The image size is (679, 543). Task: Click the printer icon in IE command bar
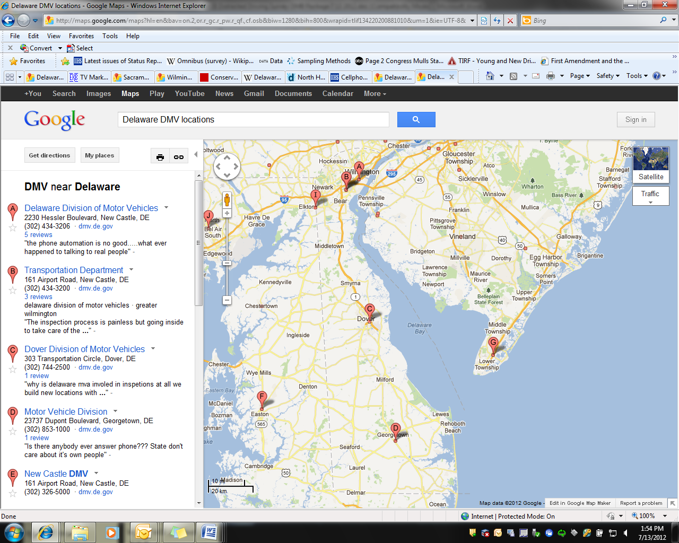(551, 76)
